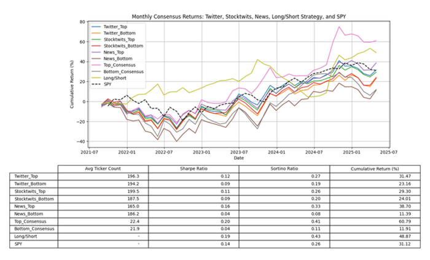Click the 29.30 cumulative return cell

click(x=375, y=191)
